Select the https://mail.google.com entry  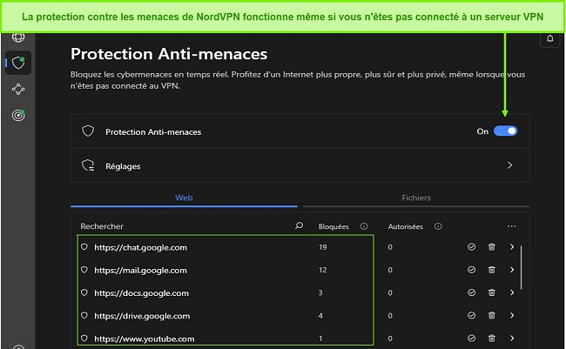140,271
